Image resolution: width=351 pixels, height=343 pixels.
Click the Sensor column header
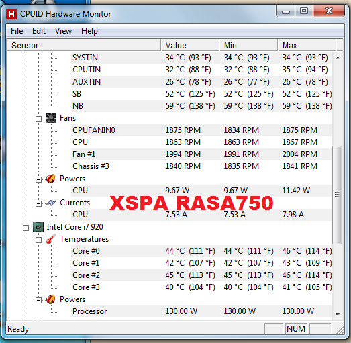click(84, 45)
